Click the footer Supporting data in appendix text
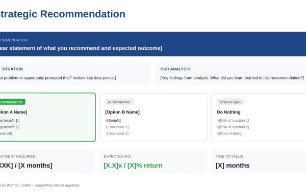The width and height of the screenshot is (306, 196). [x=57, y=185]
